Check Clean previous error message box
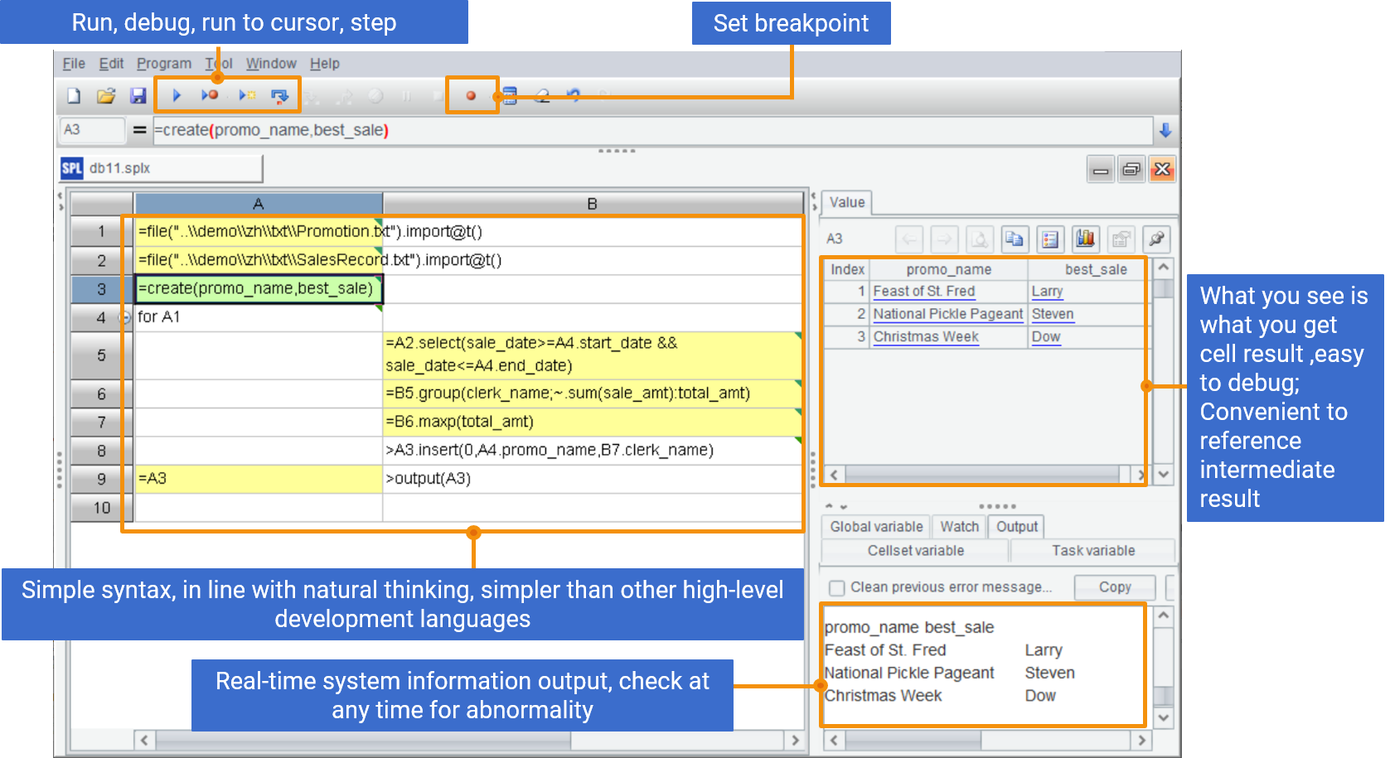1390x758 pixels. coord(837,587)
